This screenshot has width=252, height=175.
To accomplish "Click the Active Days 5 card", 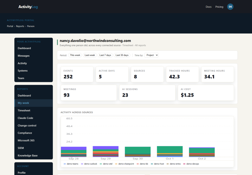I will (112, 74).
